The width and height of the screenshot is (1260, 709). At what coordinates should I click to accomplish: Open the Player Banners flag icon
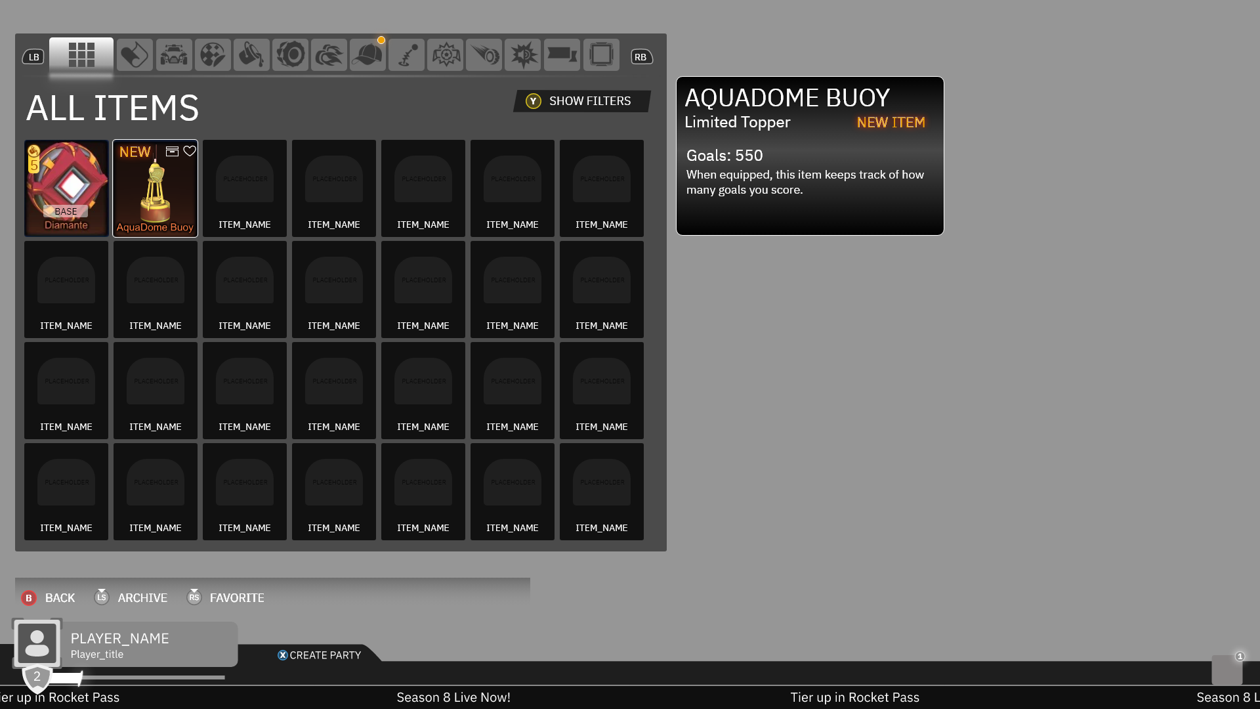coord(562,55)
